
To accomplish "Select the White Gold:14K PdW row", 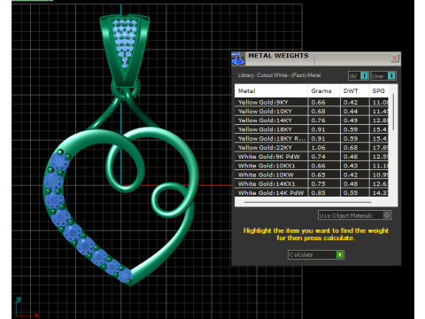I will coord(312,192).
